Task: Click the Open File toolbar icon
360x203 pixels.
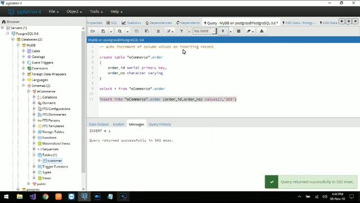Action: [x=93, y=31]
